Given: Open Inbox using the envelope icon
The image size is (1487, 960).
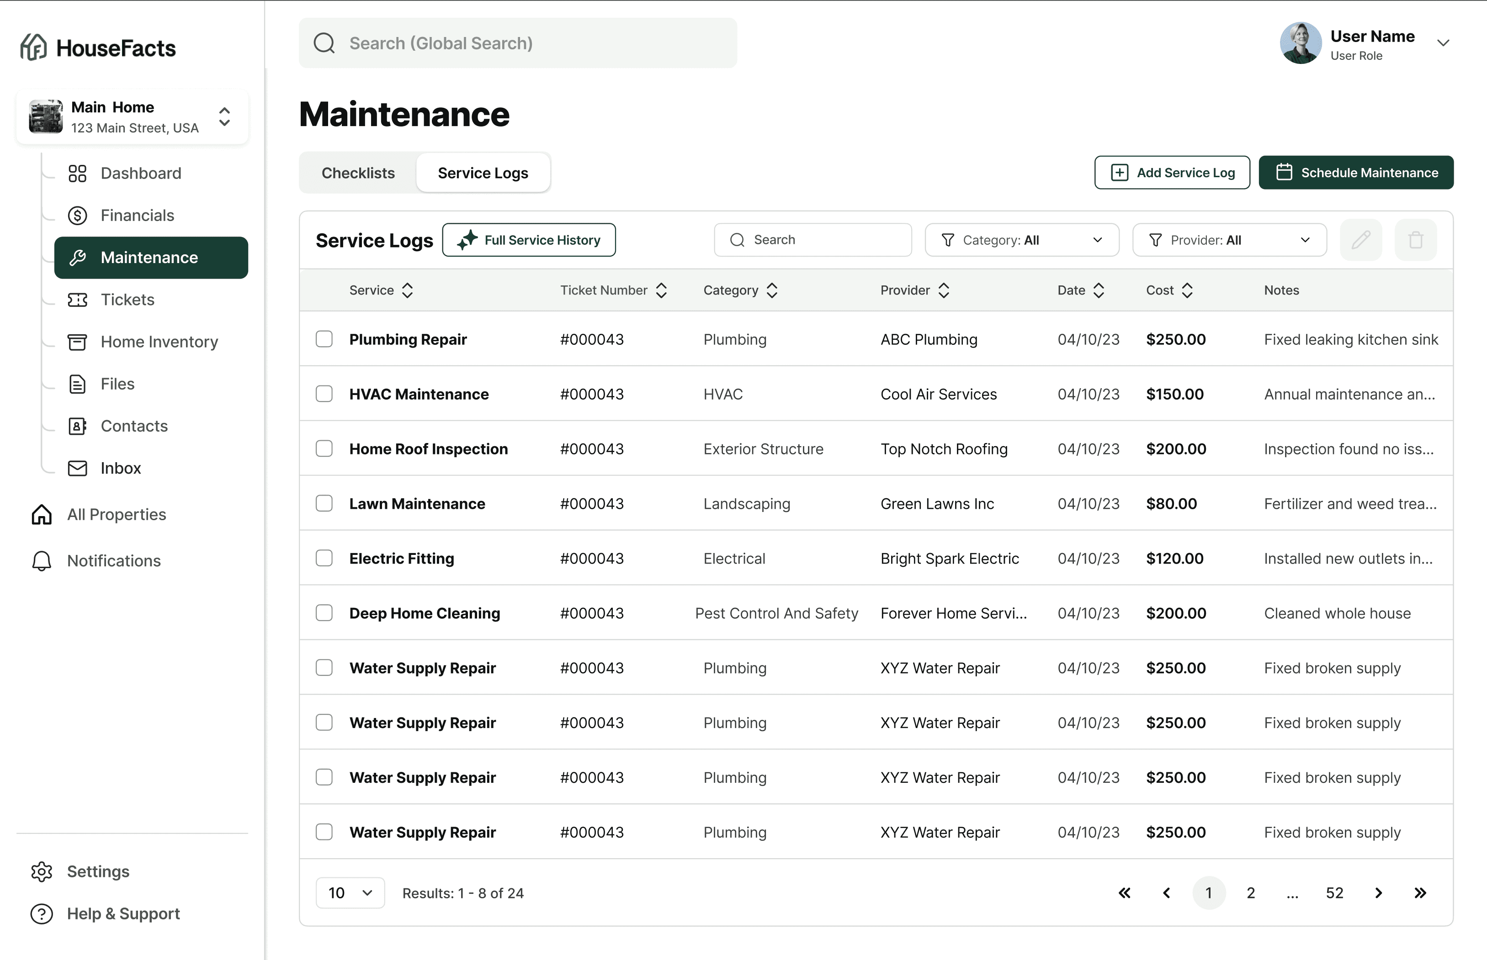Looking at the screenshot, I should pyautogui.click(x=77, y=468).
